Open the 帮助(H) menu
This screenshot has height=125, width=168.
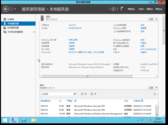159,9
